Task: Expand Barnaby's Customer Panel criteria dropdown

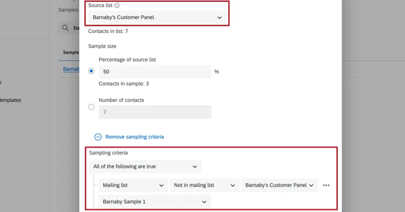Action: click(x=279, y=185)
